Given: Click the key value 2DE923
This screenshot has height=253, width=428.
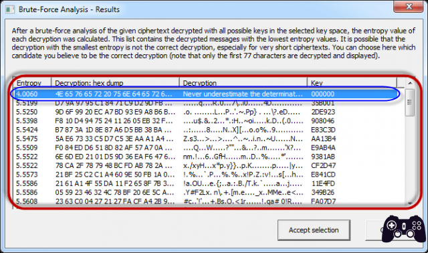Looking at the screenshot, I should click(x=323, y=112).
